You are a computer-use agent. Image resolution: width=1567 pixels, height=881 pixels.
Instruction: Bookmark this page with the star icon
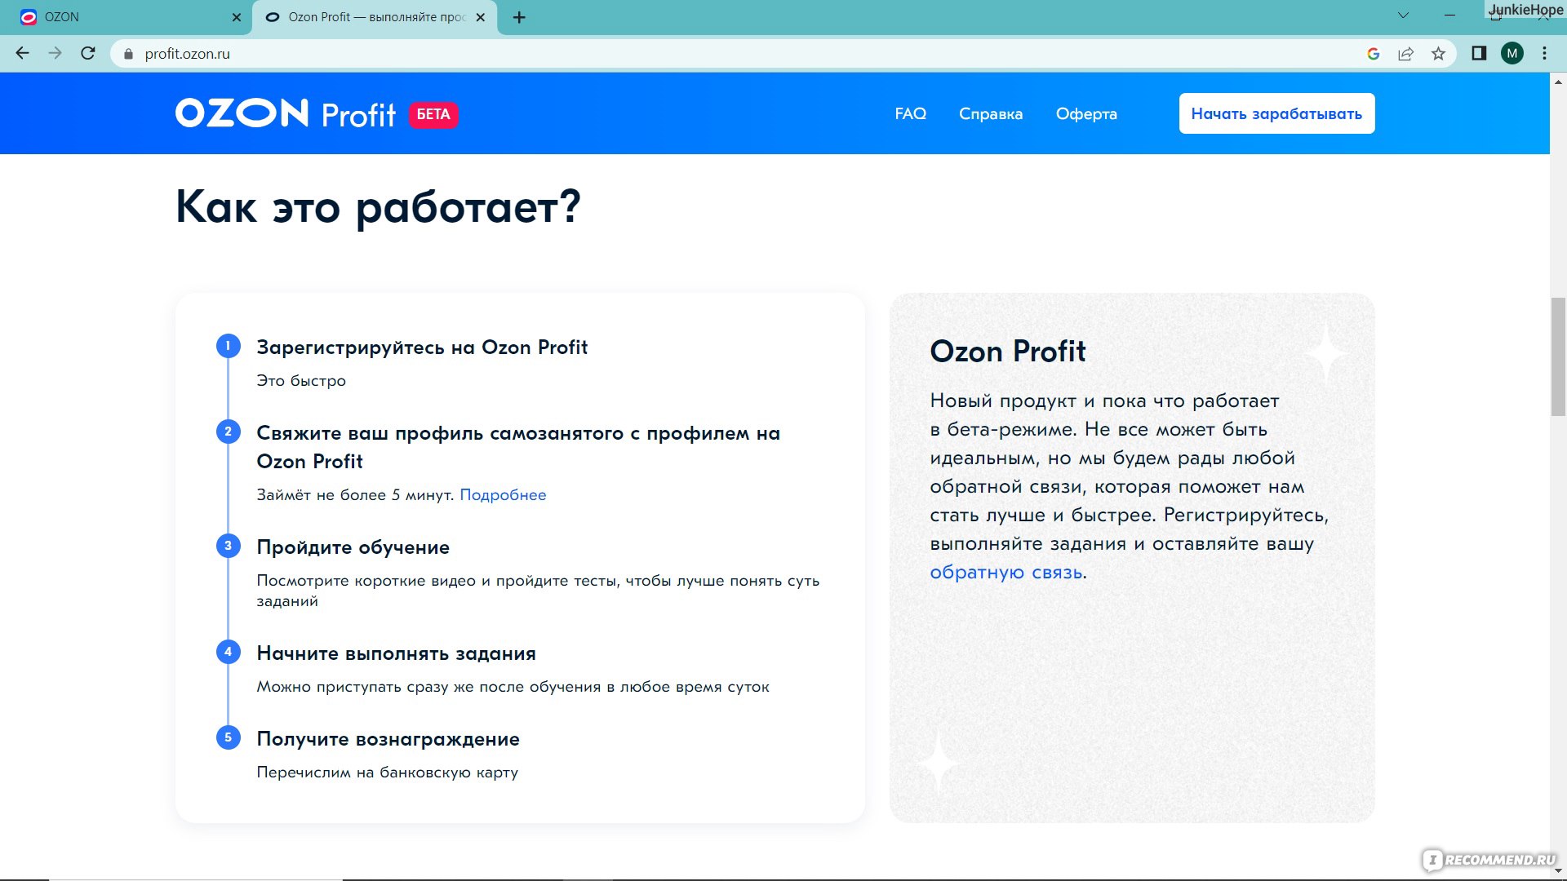1438,54
